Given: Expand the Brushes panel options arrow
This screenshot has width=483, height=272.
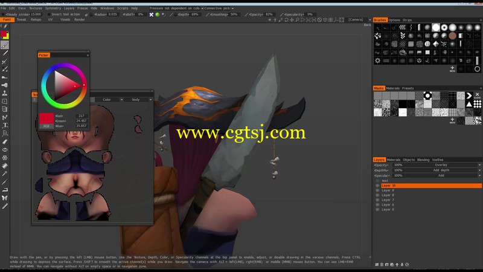Looking at the screenshot, I should click(481, 20).
